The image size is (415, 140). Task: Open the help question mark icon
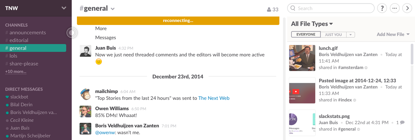[382, 8]
